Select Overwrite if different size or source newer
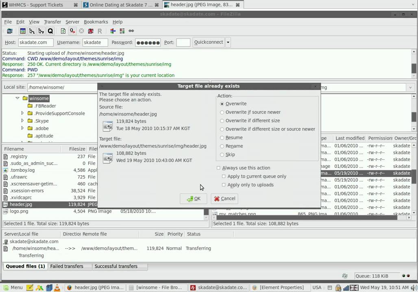The height and width of the screenshot is (292, 418). pos(222,129)
